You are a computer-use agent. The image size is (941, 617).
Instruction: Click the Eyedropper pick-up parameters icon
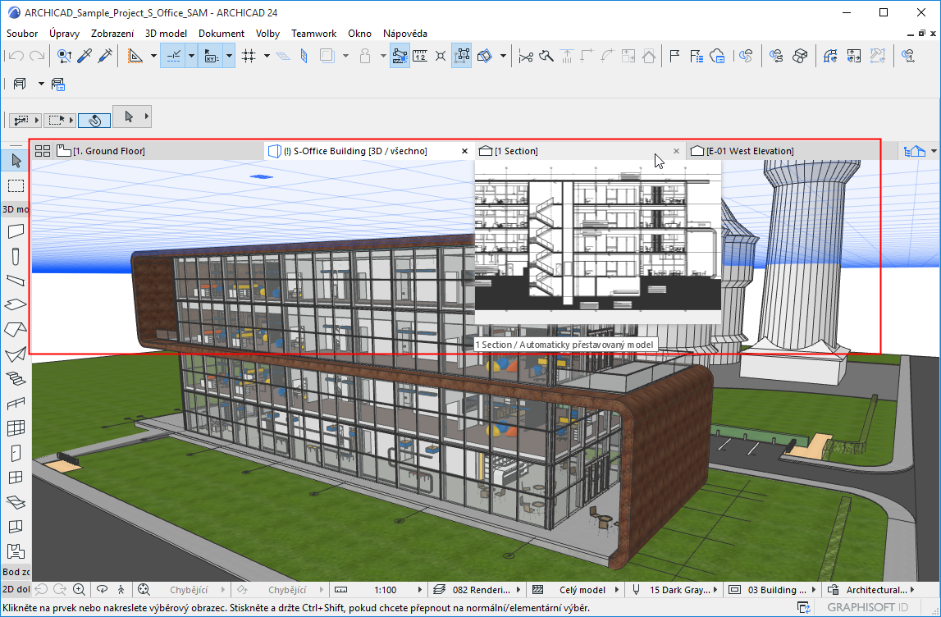[x=85, y=57]
